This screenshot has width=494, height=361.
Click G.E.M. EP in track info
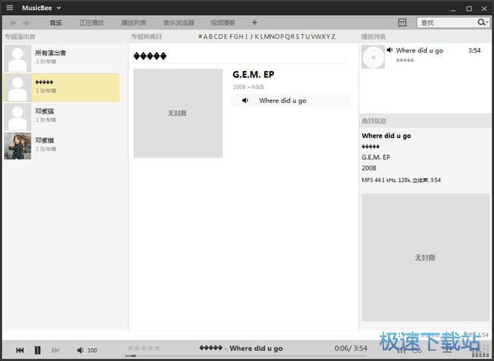click(x=376, y=157)
